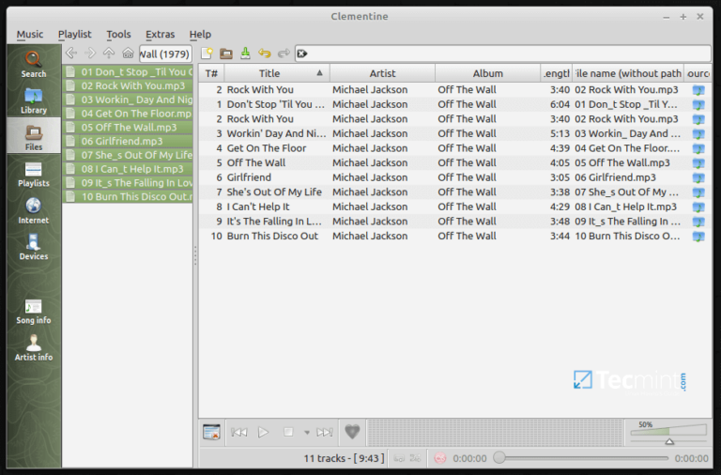The image size is (721, 475).
Task: Sort by File name column header
Action: click(x=628, y=73)
